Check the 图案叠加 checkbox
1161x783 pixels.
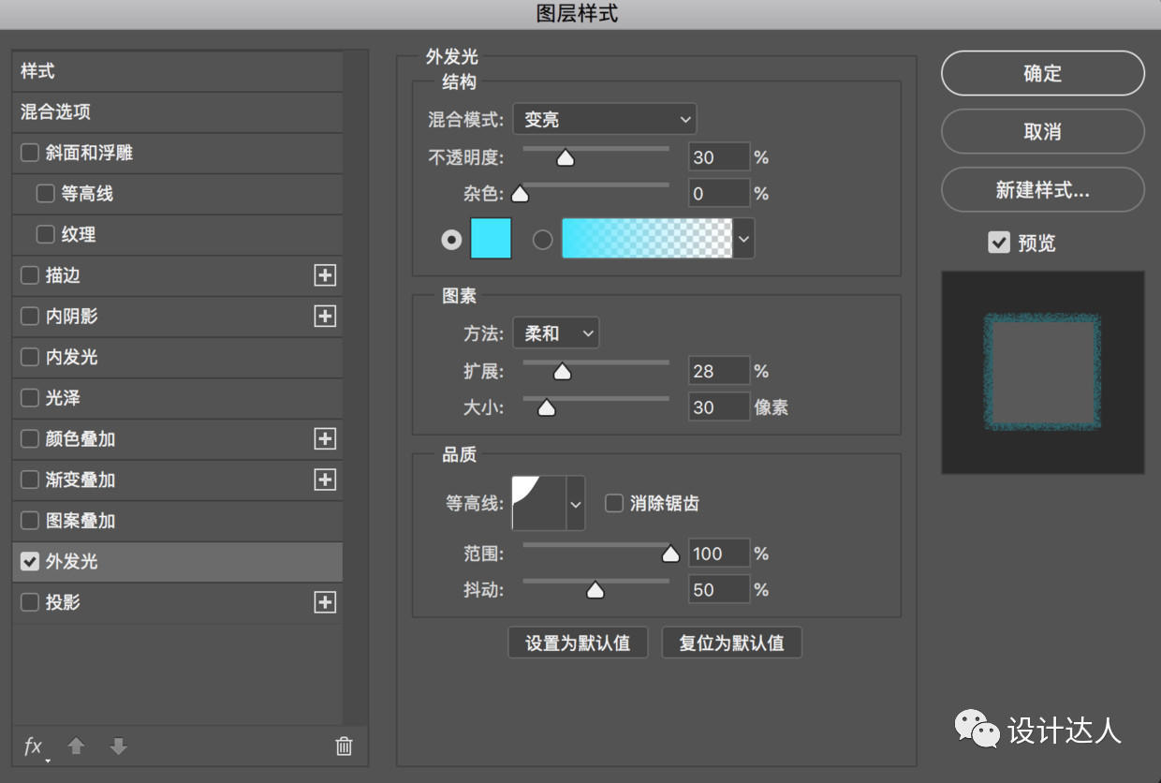30,521
